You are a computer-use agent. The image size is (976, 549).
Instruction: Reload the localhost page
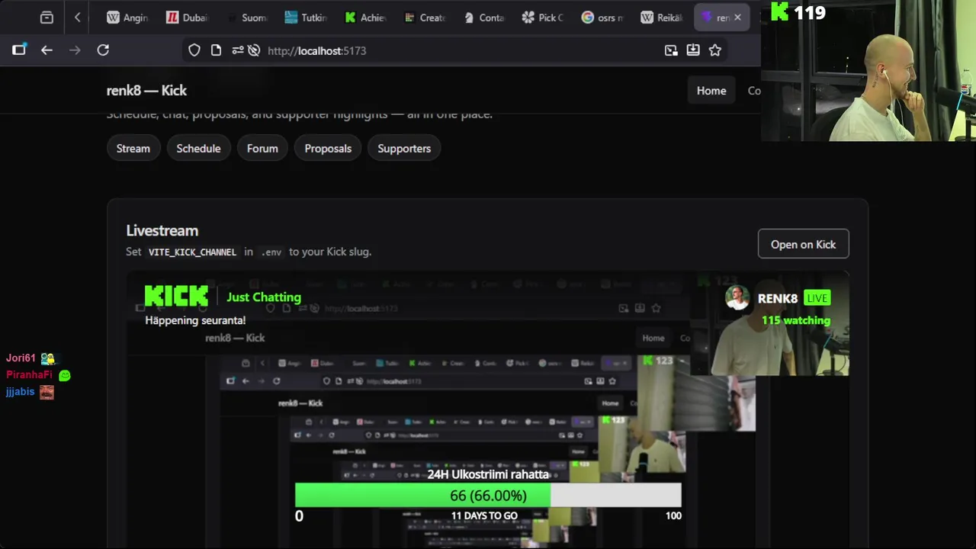pyautogui.click(x=103, y=50)
